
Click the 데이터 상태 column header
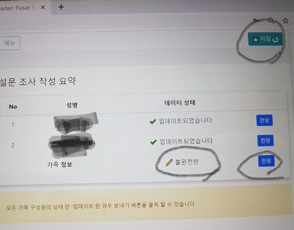point(180,103)
